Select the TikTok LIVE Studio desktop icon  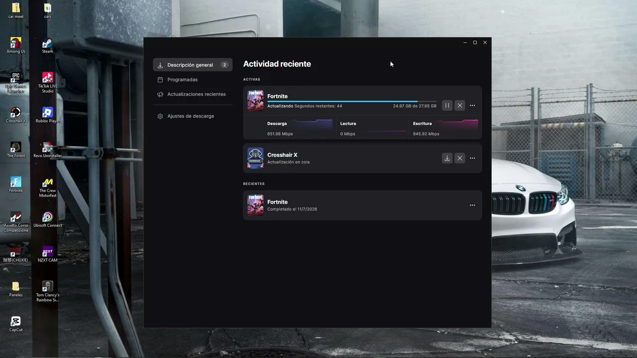click(47, 83)
